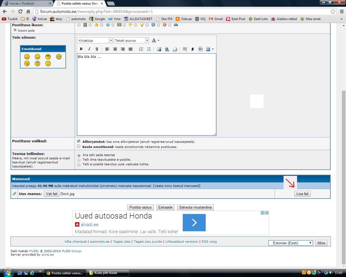Open the font color picker
This screenshot has height=277, width=346.
155,40
